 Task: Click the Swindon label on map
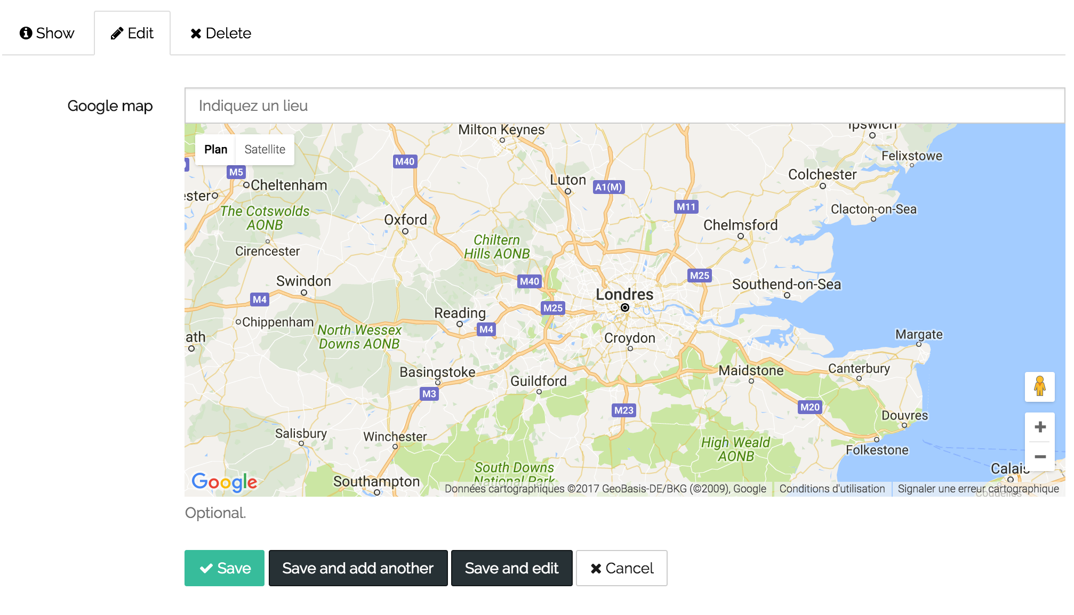[303, 281]
